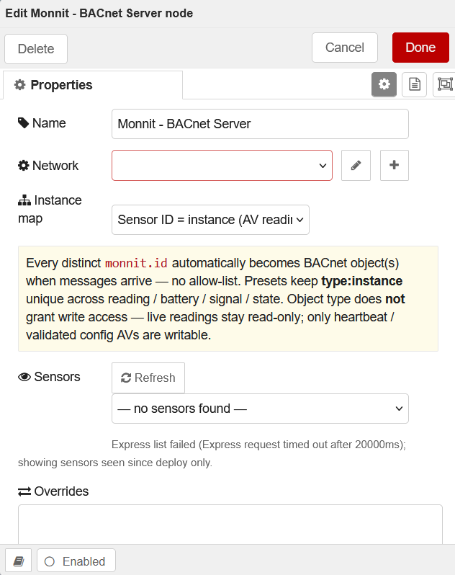Focus the Name text field
455x575 pixels.
coord(260,124)
